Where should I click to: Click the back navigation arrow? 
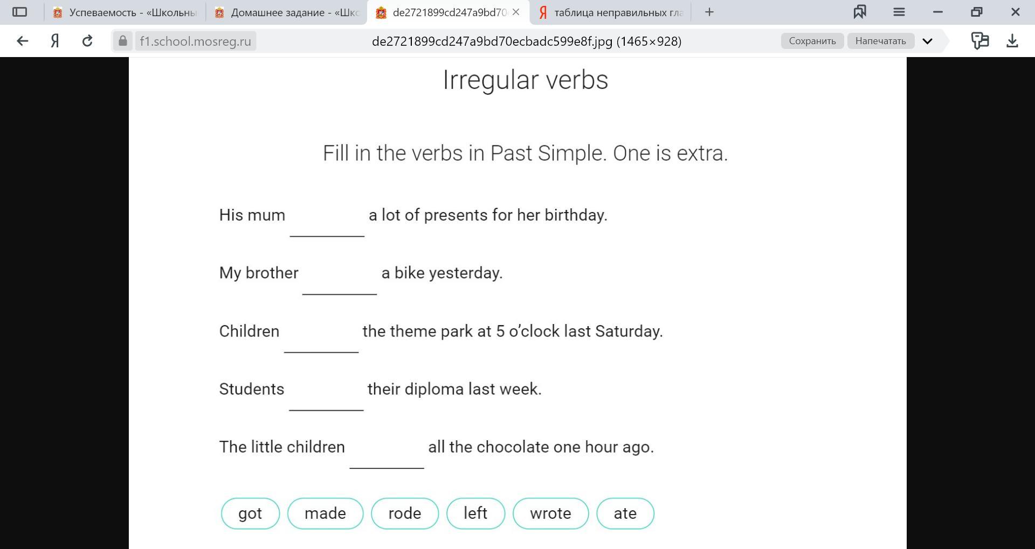pos(22,41)
